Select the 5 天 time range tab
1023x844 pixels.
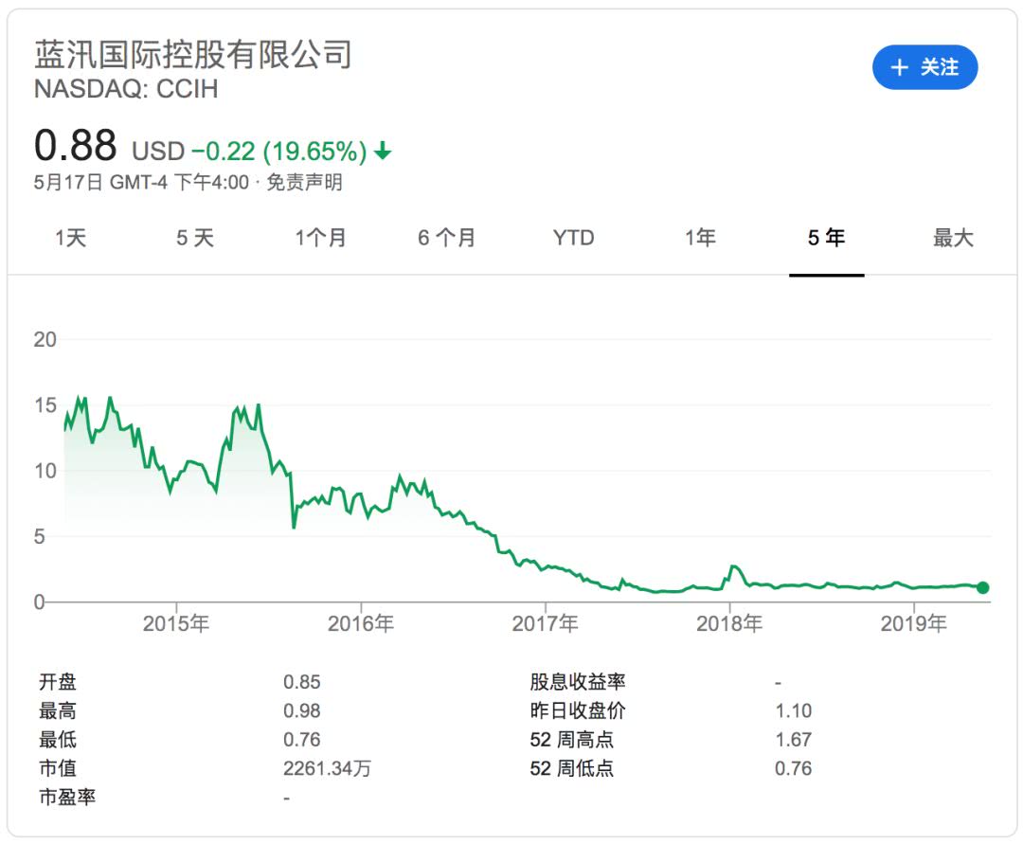(195, 238)
